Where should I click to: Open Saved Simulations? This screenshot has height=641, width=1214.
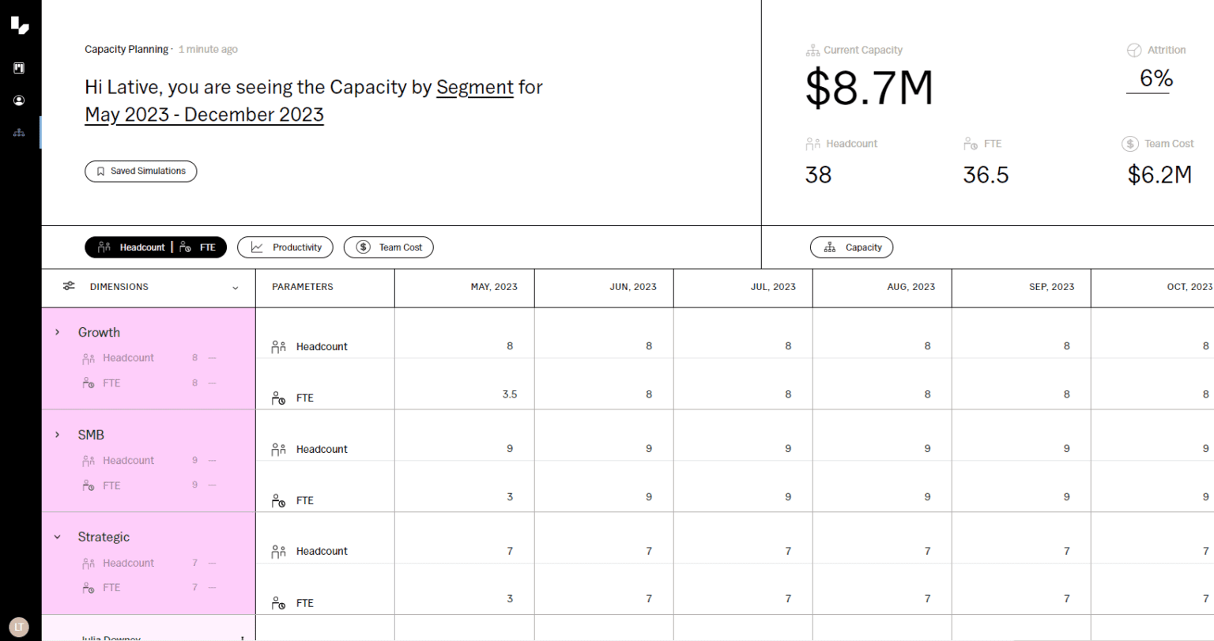coord(141,171)
